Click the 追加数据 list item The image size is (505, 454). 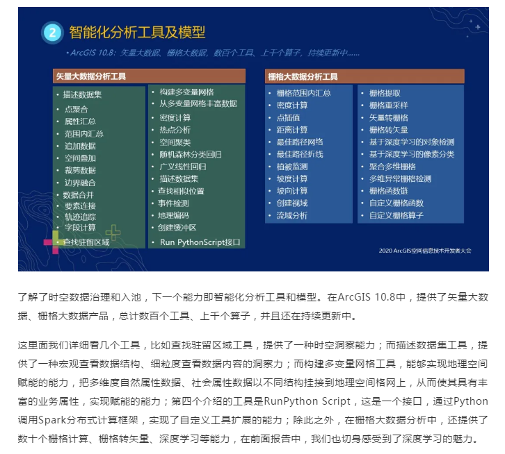80,146
